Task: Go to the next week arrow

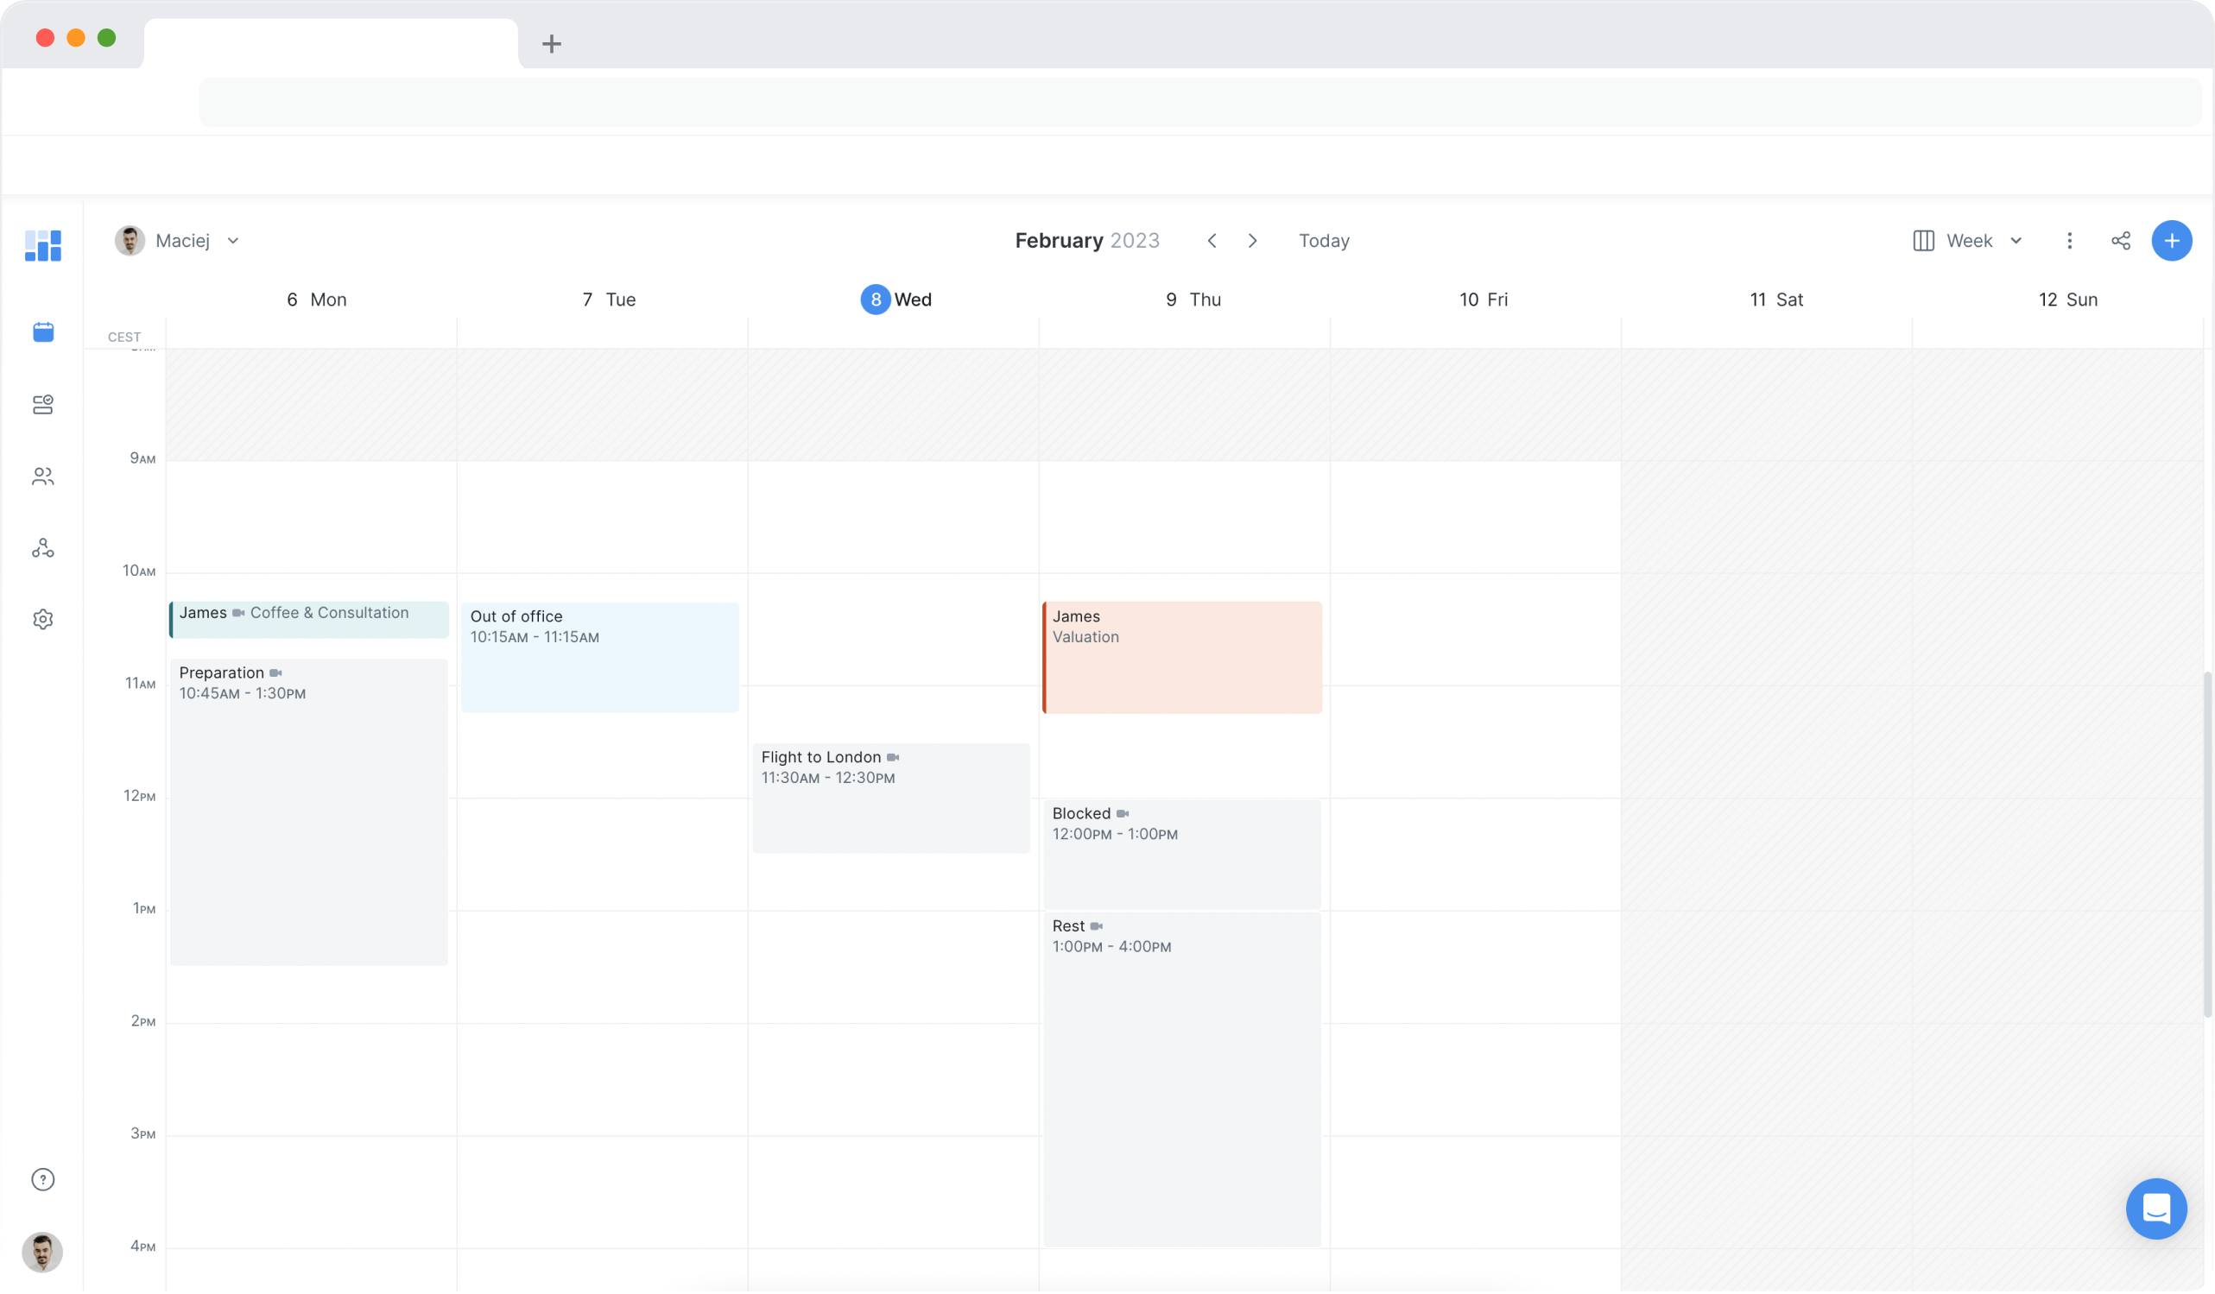Action: [x=1253, y=241]
